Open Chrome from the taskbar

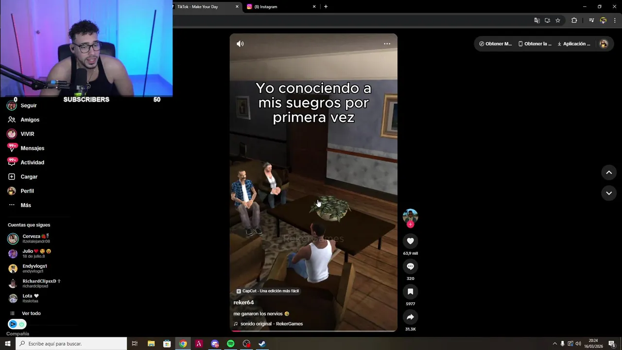click(183, 344)
